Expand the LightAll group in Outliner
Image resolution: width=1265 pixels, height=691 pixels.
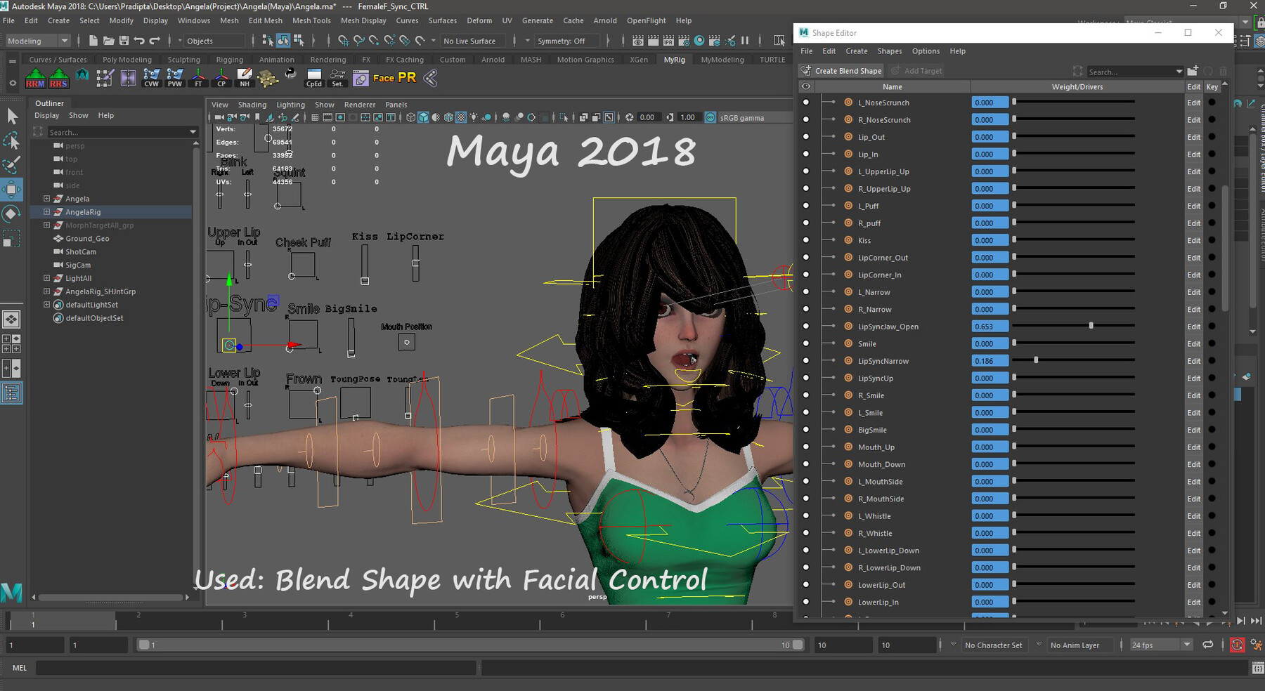46,278
